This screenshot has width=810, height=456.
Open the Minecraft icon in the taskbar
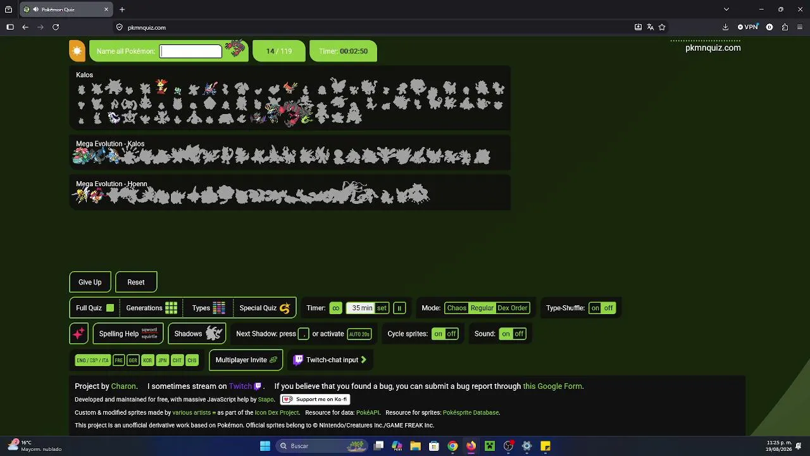point(489,446)
